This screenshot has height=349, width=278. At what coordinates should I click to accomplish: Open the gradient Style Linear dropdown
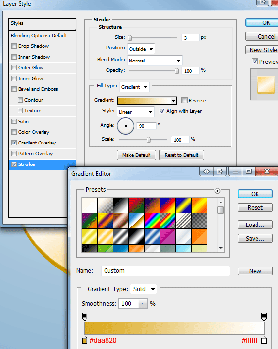[x=136, y=112]
